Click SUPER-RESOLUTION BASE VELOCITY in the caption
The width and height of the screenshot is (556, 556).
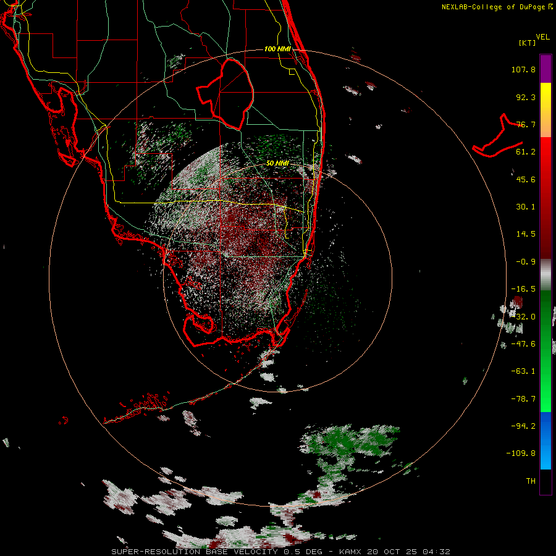tap(195, 552)
